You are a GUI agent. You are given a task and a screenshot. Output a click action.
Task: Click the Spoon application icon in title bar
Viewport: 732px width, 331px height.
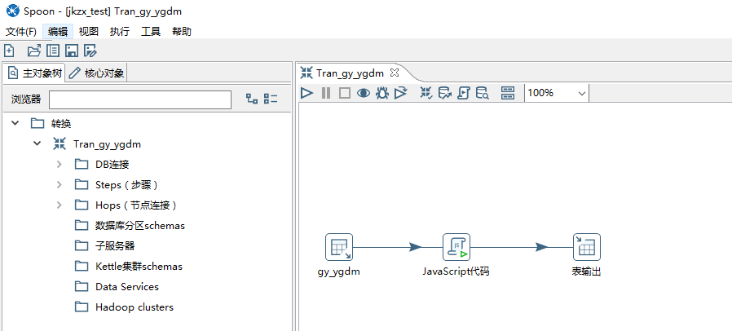click(11, 11)
